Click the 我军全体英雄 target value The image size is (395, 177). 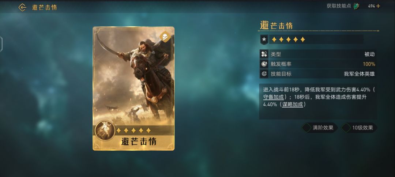pyautogui.click(x=359, y=74)
